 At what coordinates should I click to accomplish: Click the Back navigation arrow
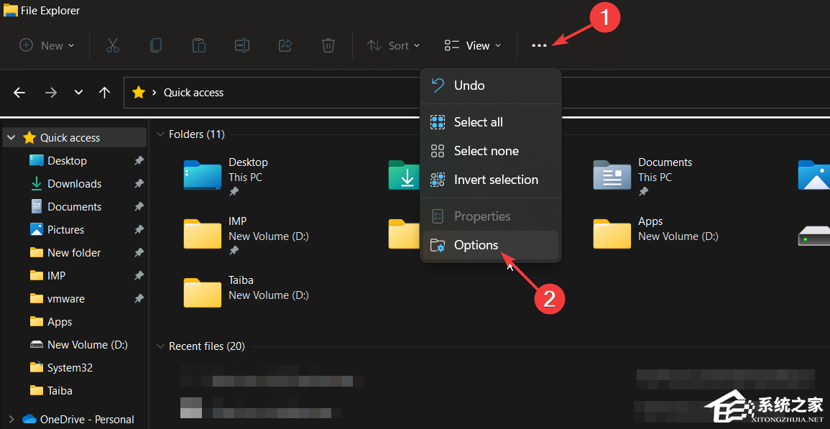point(19,93)
